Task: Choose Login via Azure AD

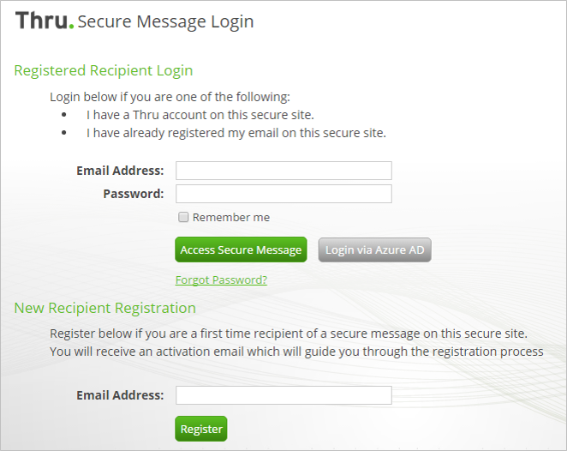Action: [374, 250]
